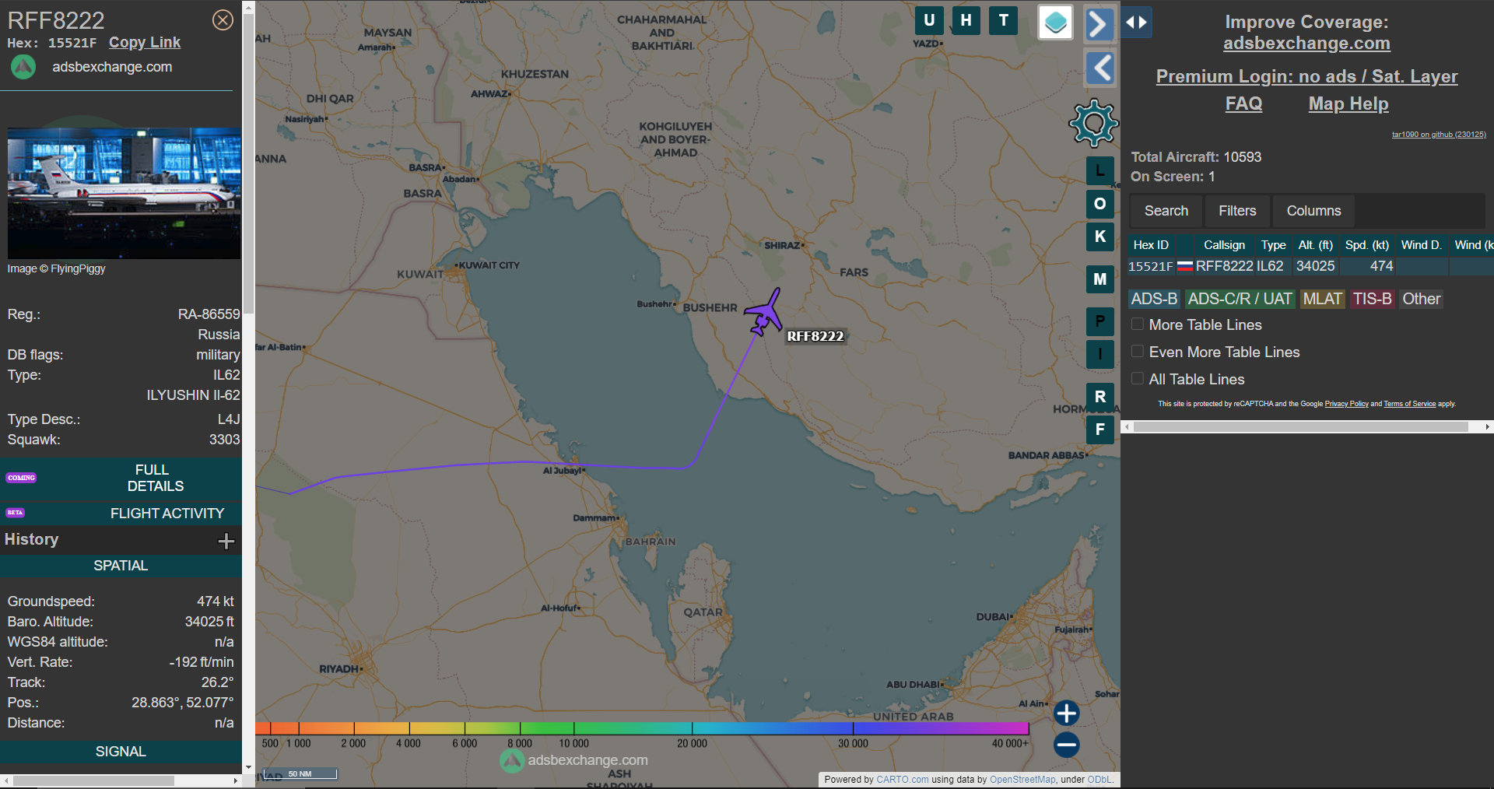Toggle the Other source filter
Screen dimensions: 1494x789
[x=1421, y=299]
